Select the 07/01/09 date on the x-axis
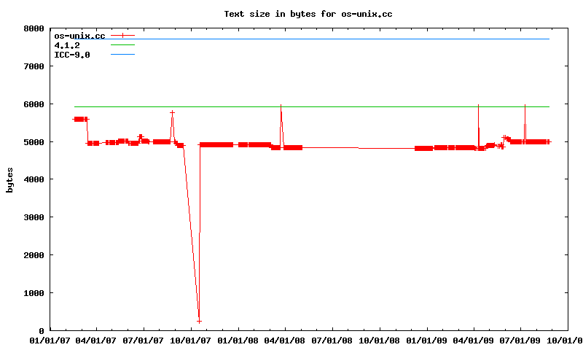Image resolution: width=583 pixels, height=350 pixels. coord(520,340)
